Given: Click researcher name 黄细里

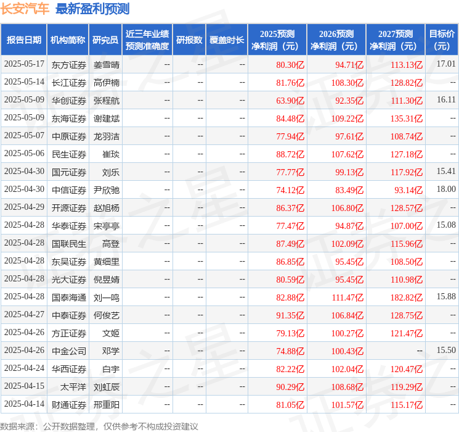Looking at the screenshot, I should (x=107, y=262).
